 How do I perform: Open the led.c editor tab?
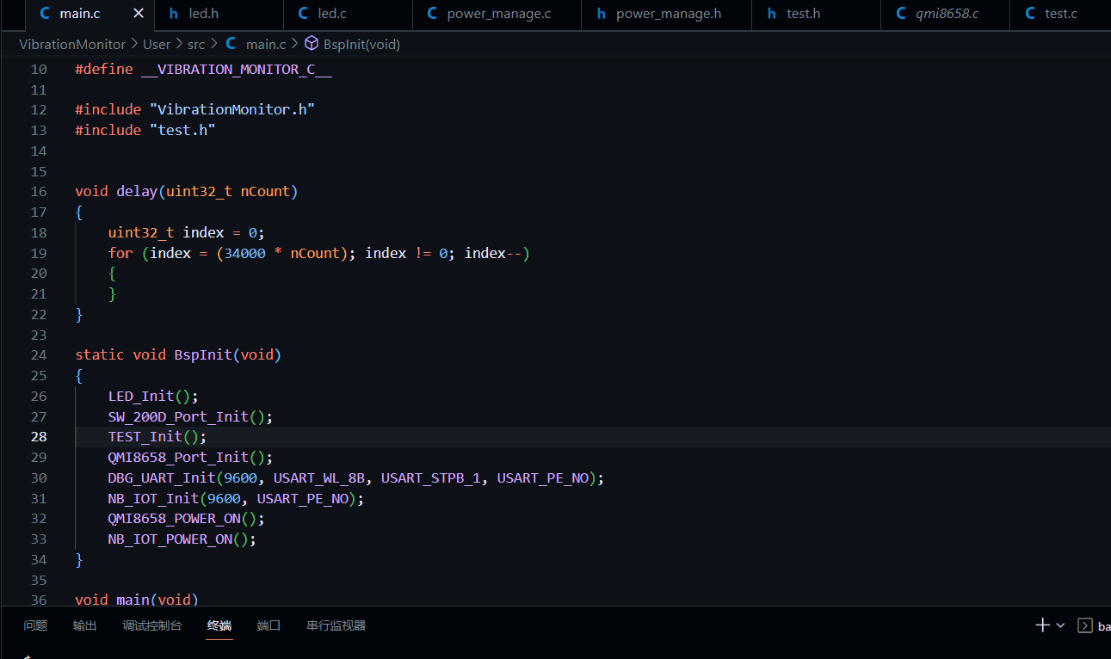click(x=348, y=14)
